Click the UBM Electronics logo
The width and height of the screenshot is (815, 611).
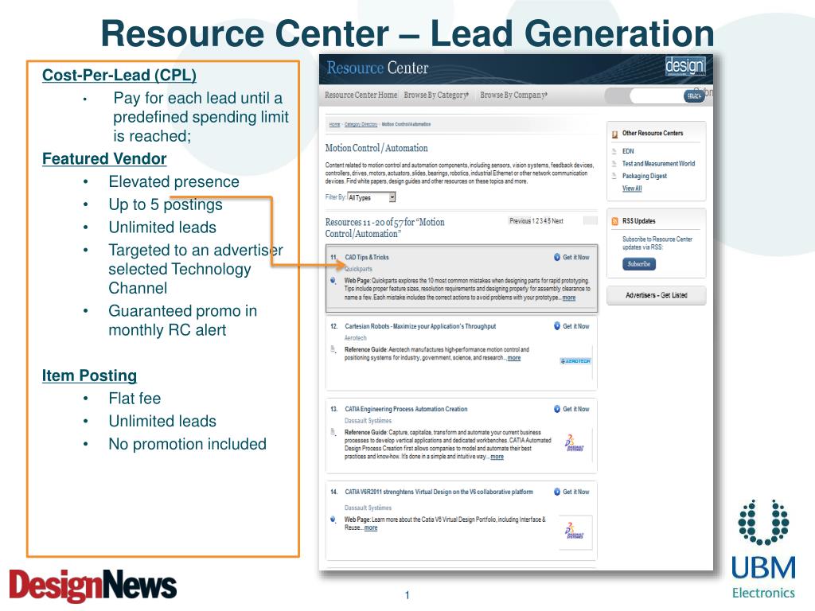pos(763,549)
